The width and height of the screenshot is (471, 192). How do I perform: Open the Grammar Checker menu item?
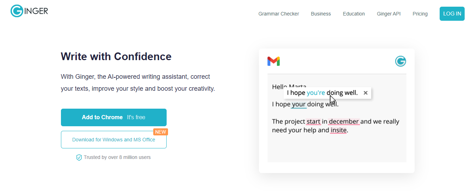(279, 14)
